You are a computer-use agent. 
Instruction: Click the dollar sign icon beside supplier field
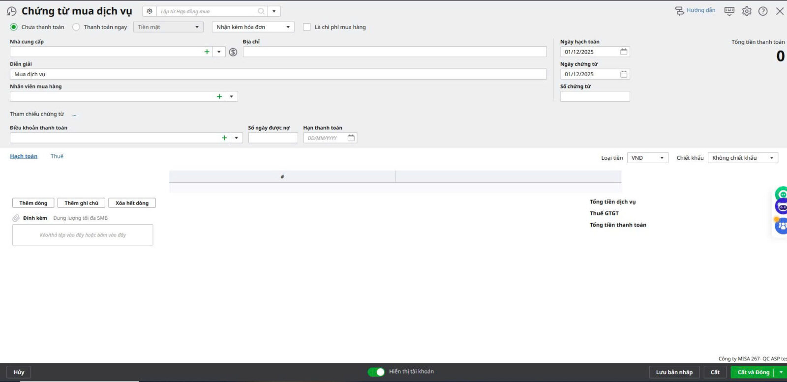point(233,52)
